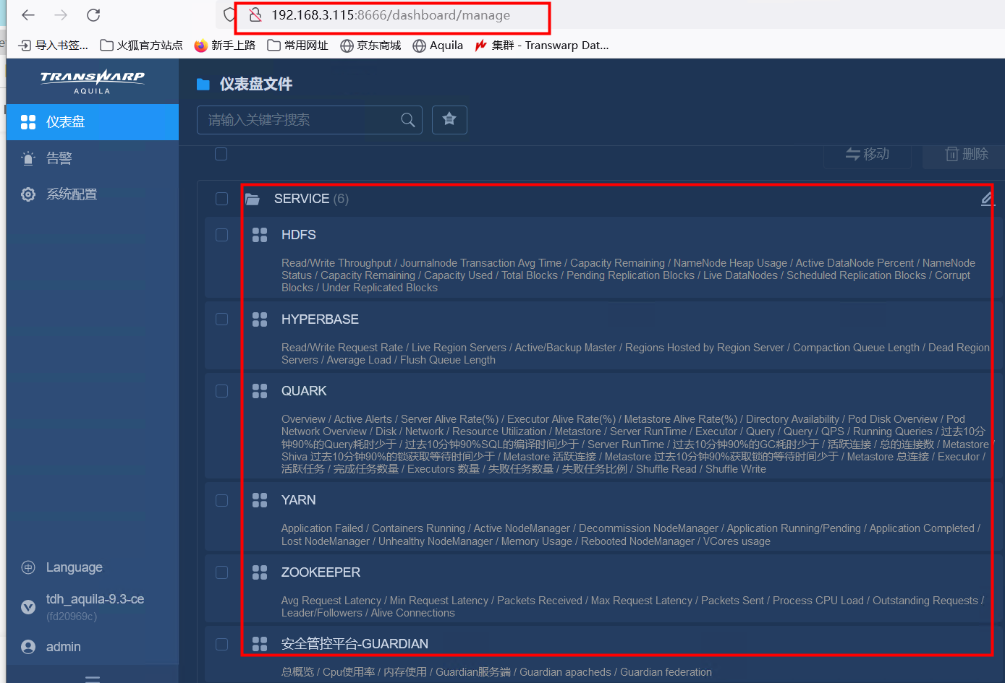Screen dimensions: 1005x683
Task: Click the ZOOKEEPER dashboard grid icon
Action: point(260,572)
